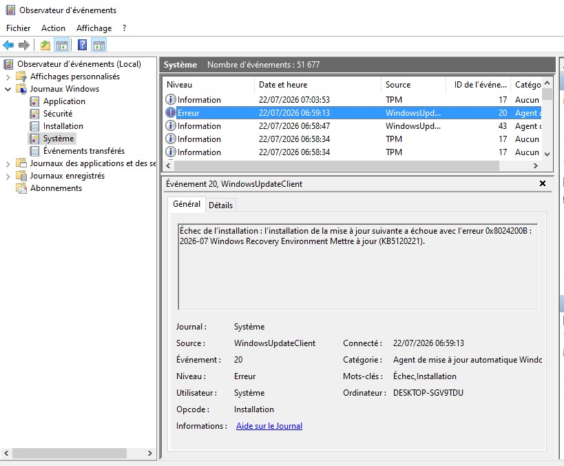Toggle the action pane show/hide icon
The height and width of the screenshot is (466, 564).
point(99,45)
